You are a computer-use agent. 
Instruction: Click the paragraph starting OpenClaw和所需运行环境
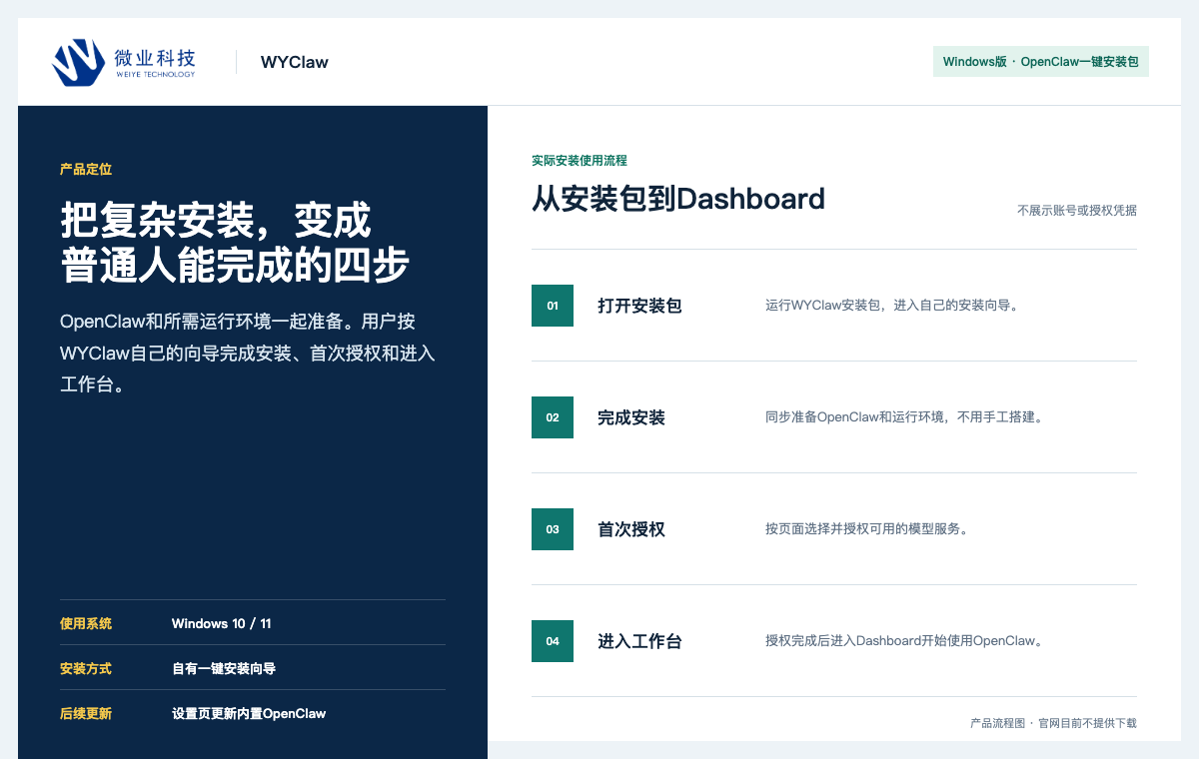click(248, 354)
